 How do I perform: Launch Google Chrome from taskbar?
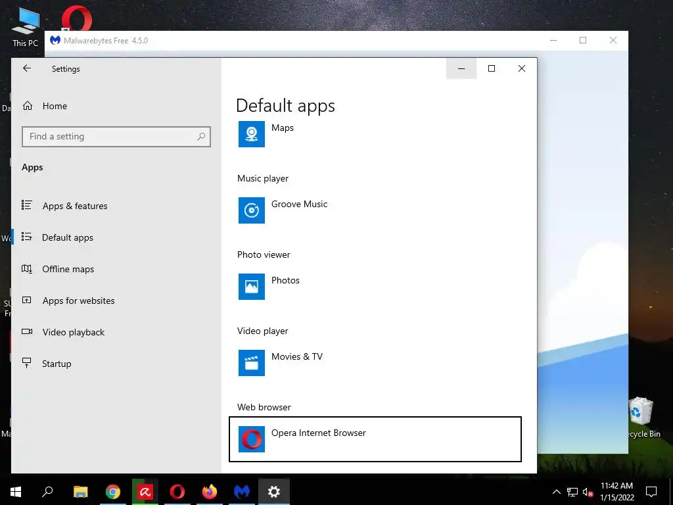[113, 492]
